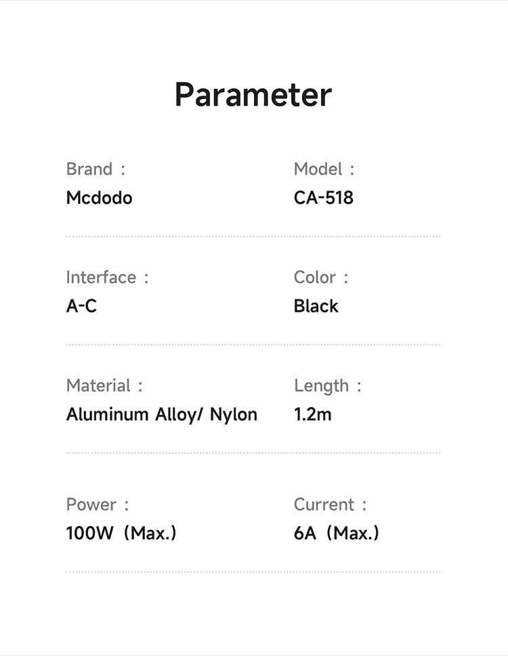This screenshot has height=656, width=508.
Task: Select the "Current" label
Action: [324, 505]
